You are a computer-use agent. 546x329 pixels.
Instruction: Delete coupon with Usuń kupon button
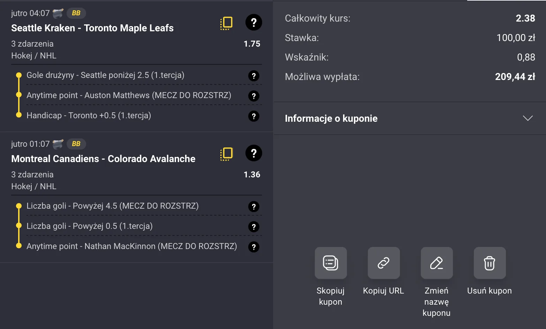pos(490,263)
